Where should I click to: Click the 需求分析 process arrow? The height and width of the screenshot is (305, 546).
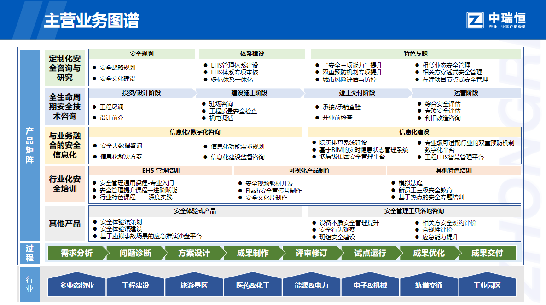(x=76, y=253)
